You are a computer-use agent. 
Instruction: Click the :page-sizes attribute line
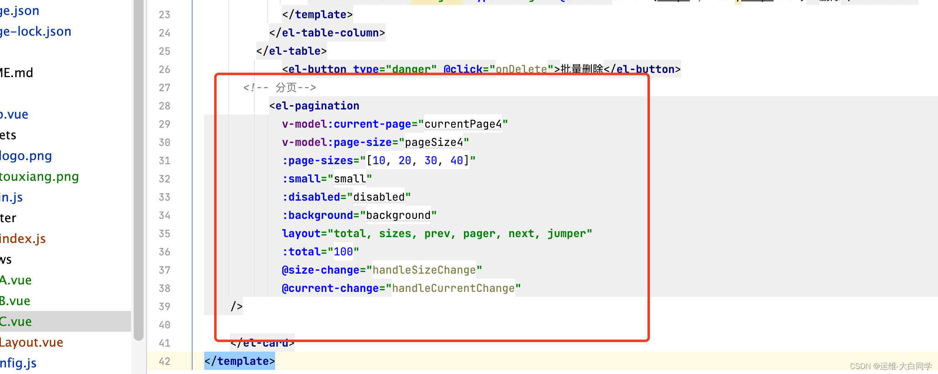379,160
